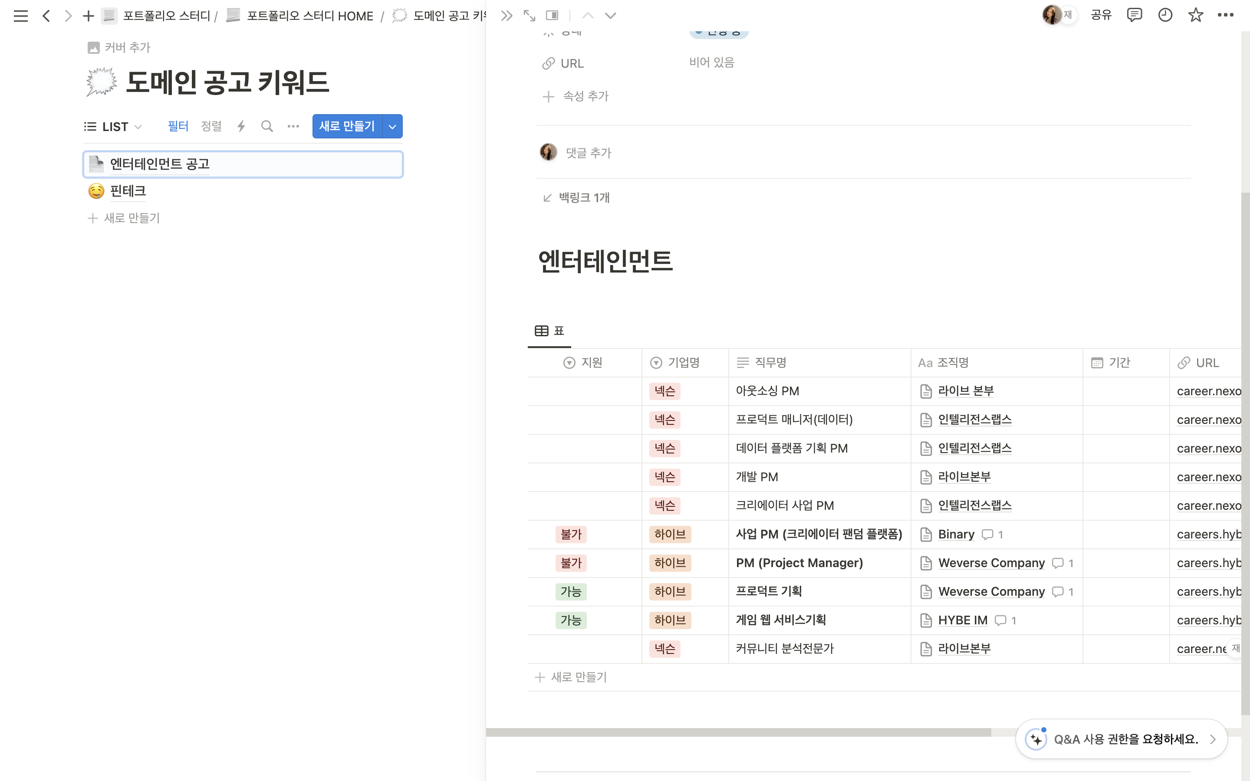This screenshot has width=1250, height=781.
Task: Add a new page with plus icon
Action: tap(89, 16)
